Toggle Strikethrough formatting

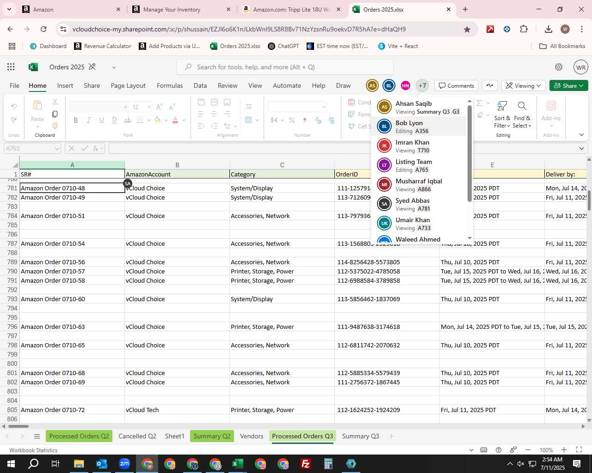coord(115,120)
